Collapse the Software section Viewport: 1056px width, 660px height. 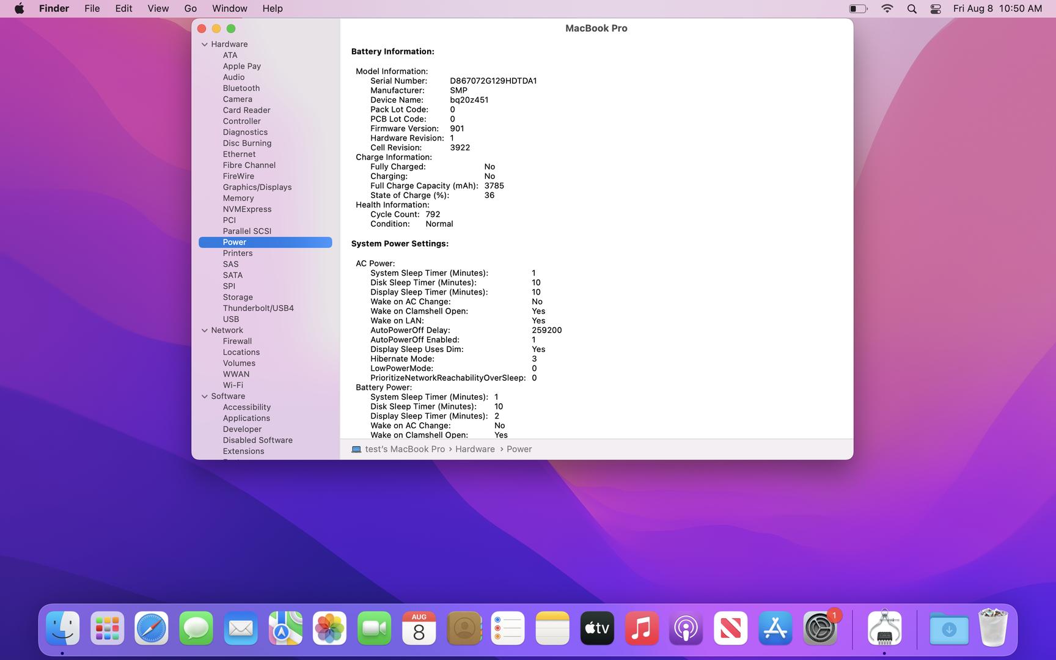point(205,396)
